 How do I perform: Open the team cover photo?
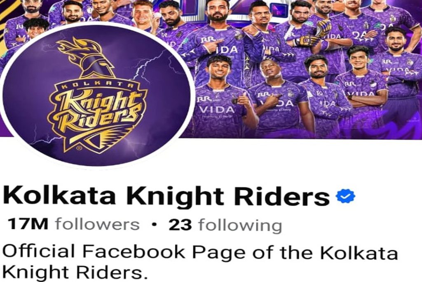coord(296,67)
